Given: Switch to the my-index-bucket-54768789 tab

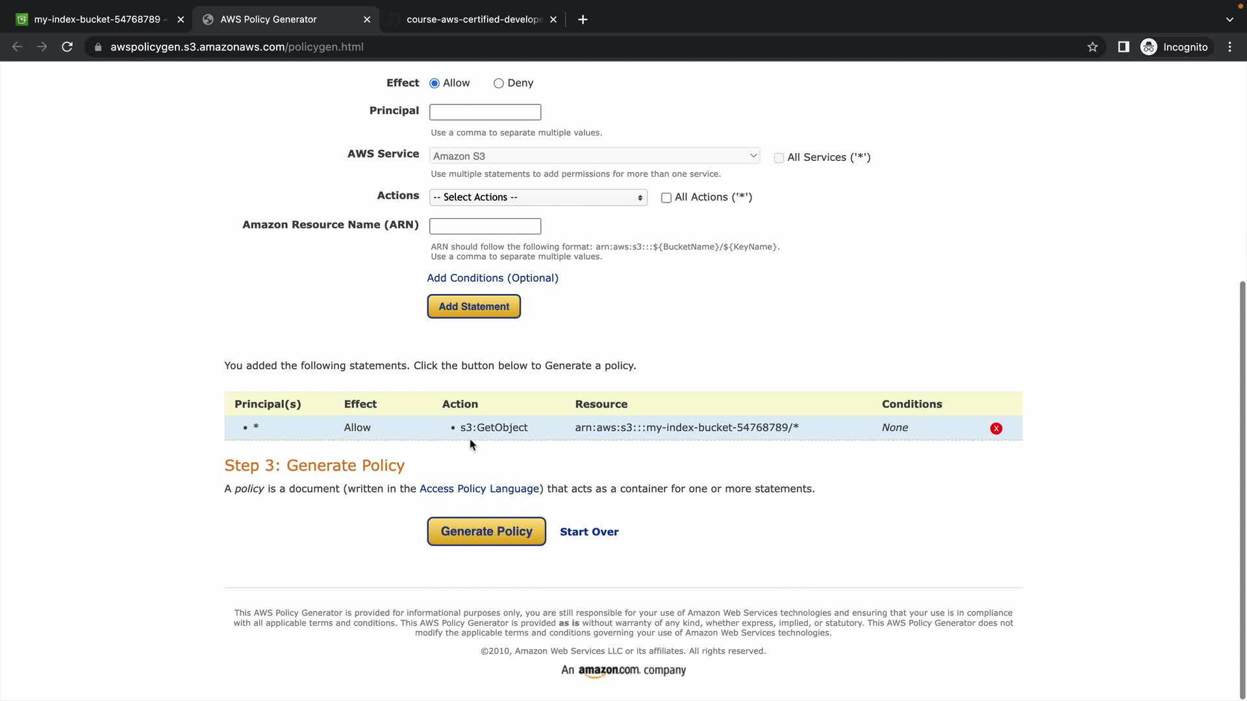Looking at the screenshot, I should click(x=97, y=19).
